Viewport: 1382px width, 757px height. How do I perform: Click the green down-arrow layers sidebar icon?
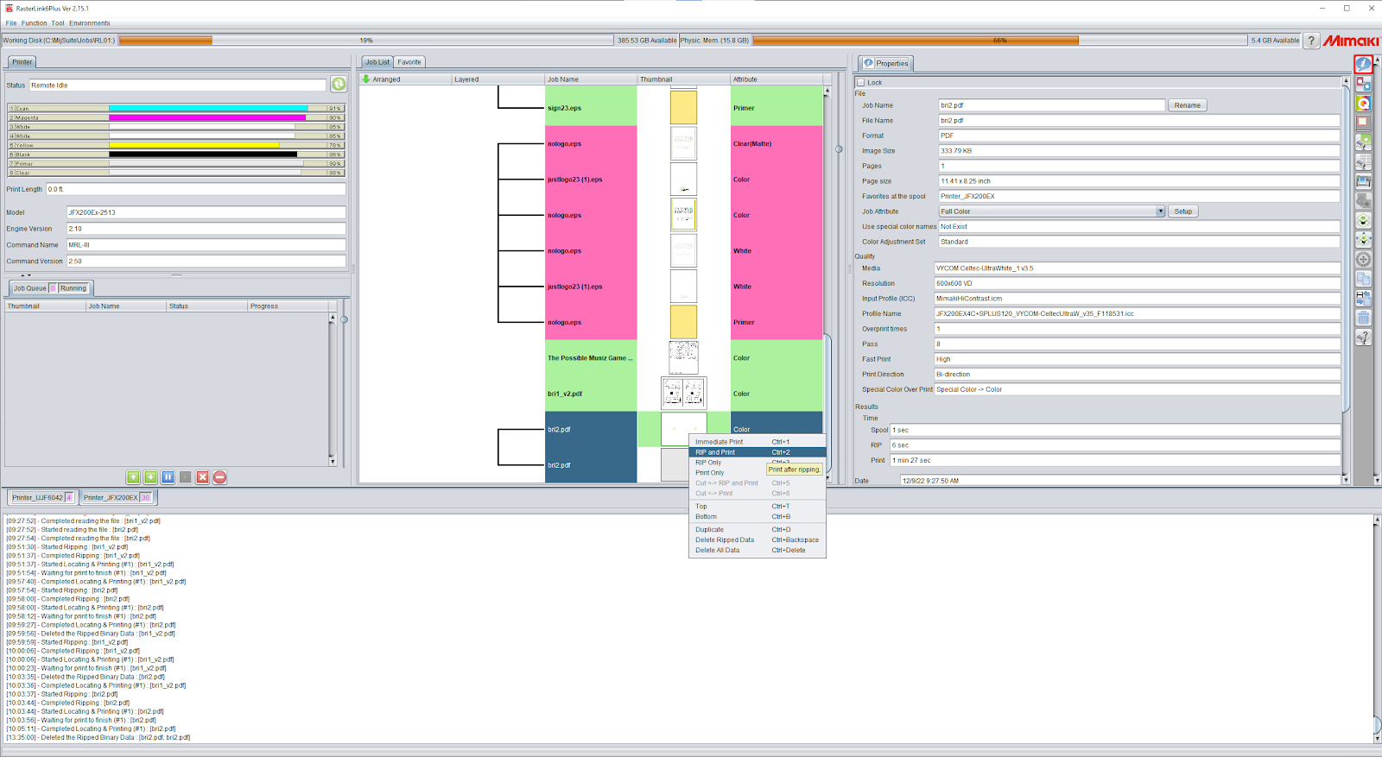tap(1363, 221)
